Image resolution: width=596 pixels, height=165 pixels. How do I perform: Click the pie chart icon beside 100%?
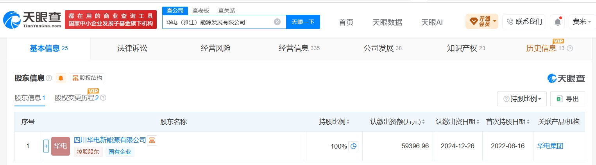[353, 146]
